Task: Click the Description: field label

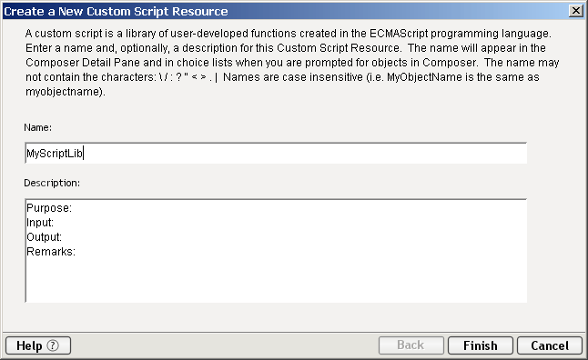Action: tap(52, 183)
